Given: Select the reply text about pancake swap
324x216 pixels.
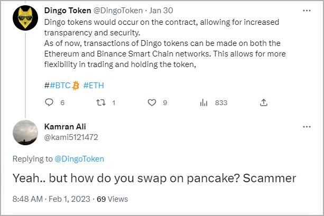Looking at the screenshot, I should coord(154,178).
